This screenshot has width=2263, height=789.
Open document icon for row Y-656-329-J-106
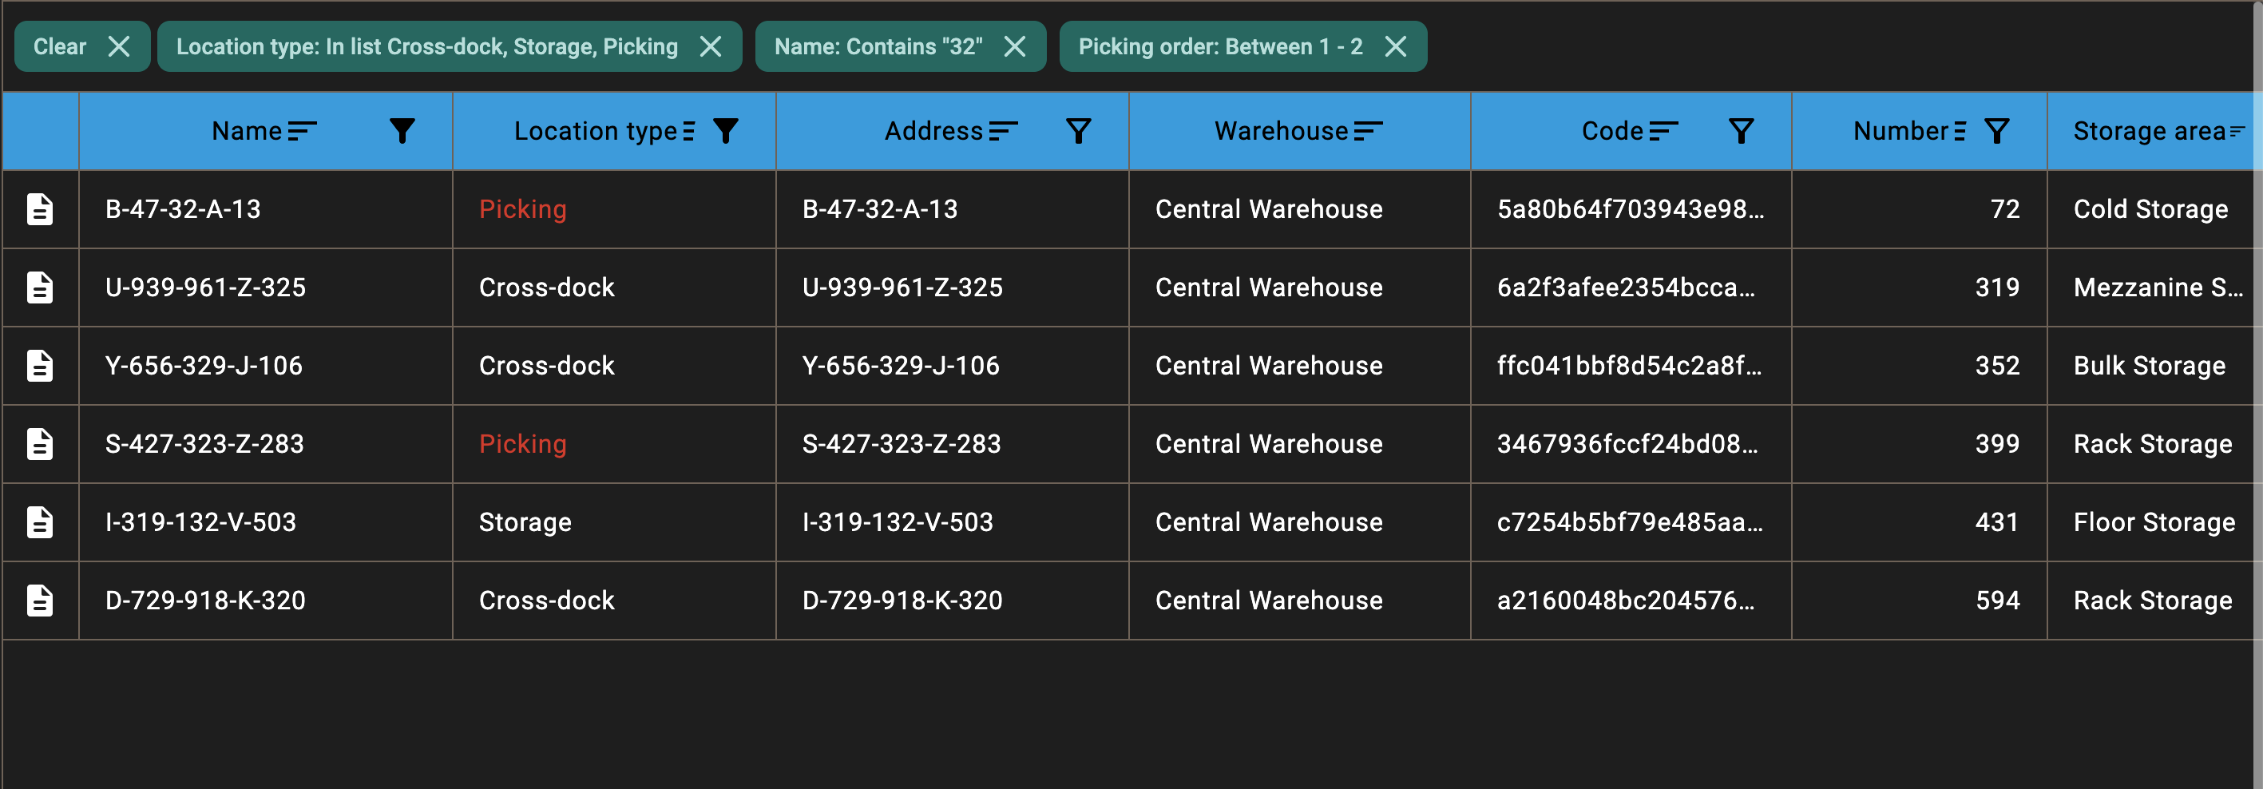point(40,366)
